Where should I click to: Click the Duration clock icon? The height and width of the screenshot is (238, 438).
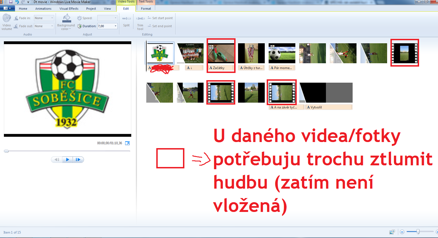79,26
